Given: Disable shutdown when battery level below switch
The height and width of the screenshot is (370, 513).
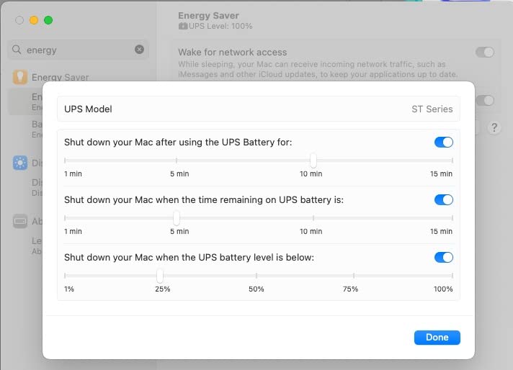Looking at the screenshot, I should [x=444, y=257].
